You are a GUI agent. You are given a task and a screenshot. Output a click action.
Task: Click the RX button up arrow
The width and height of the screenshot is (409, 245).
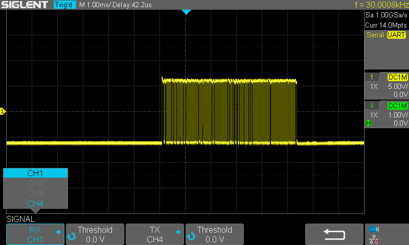[58, 232]
